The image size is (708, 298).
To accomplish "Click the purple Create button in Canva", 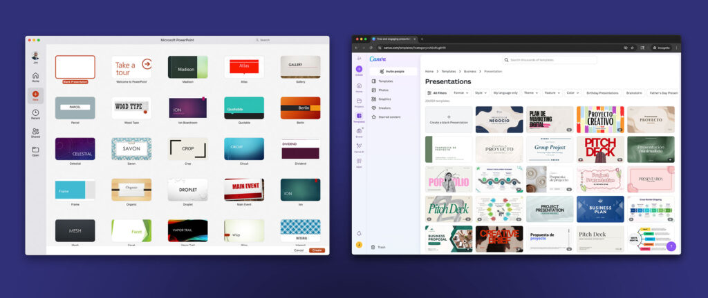I will [x=359, y=69].
